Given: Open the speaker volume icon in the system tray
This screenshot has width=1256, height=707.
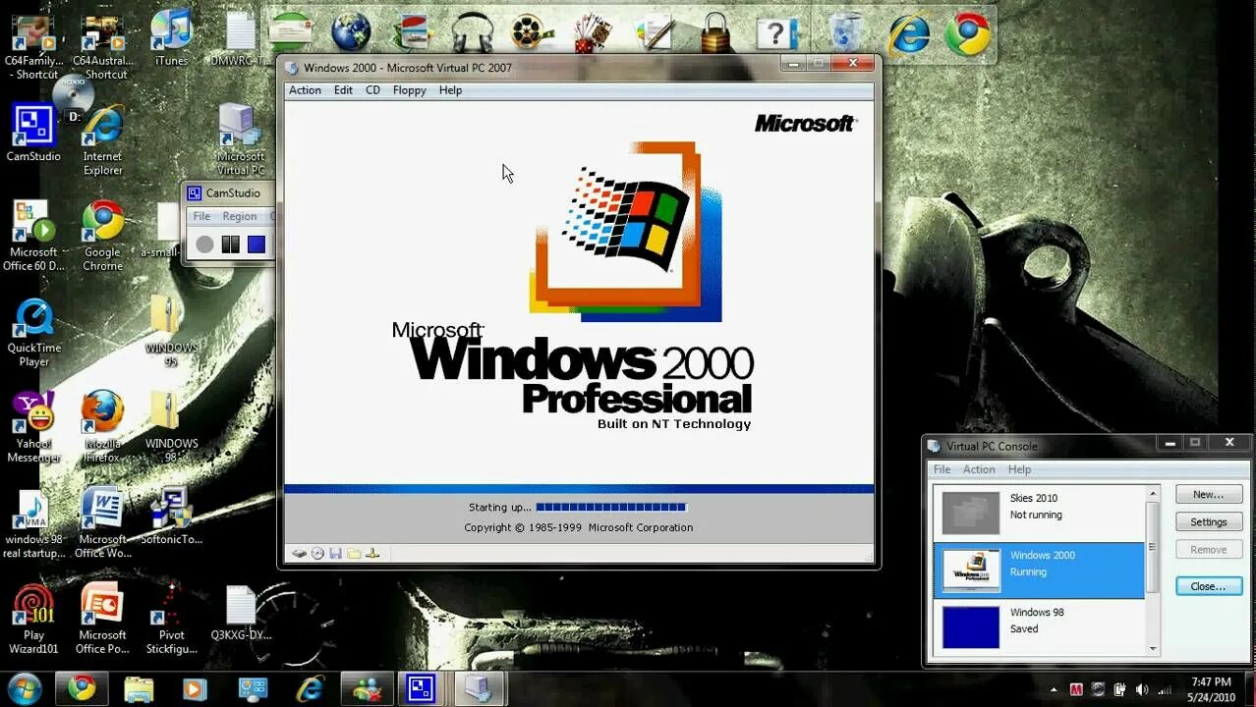Looking at the screenshot, I should 1142,688.
